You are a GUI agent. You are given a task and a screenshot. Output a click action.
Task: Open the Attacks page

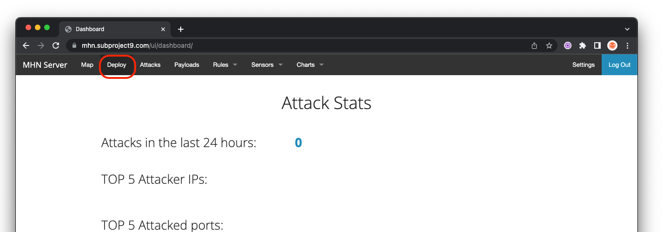tap(150, 65)
